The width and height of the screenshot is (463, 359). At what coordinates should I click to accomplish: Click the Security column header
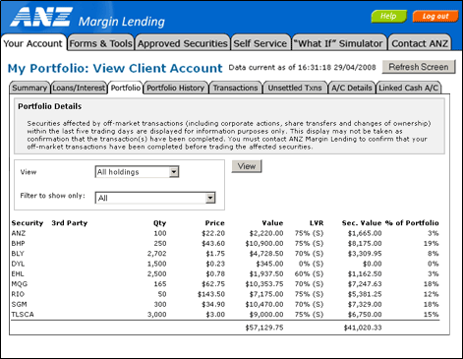28,223
